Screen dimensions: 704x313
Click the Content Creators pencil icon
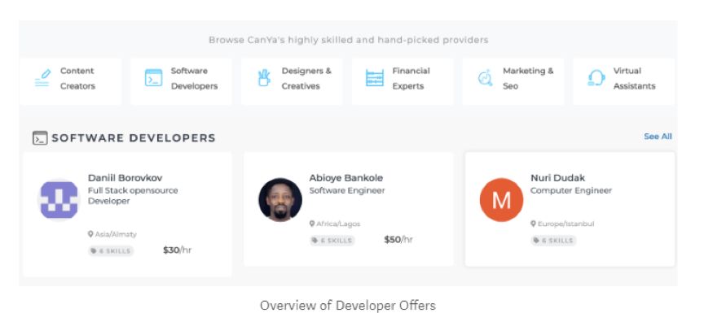click(42, 78)
